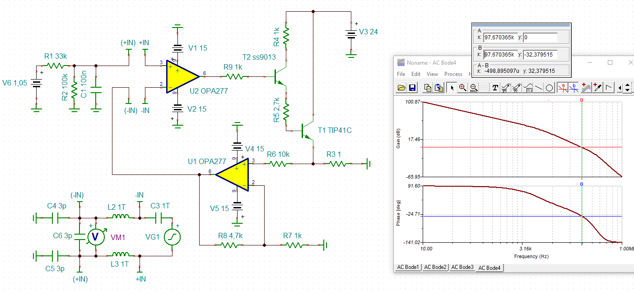This screenshot has width=634, height=292.
Task: Click the Paste icon in the diagram toolbar
Action: coord(439,88)
